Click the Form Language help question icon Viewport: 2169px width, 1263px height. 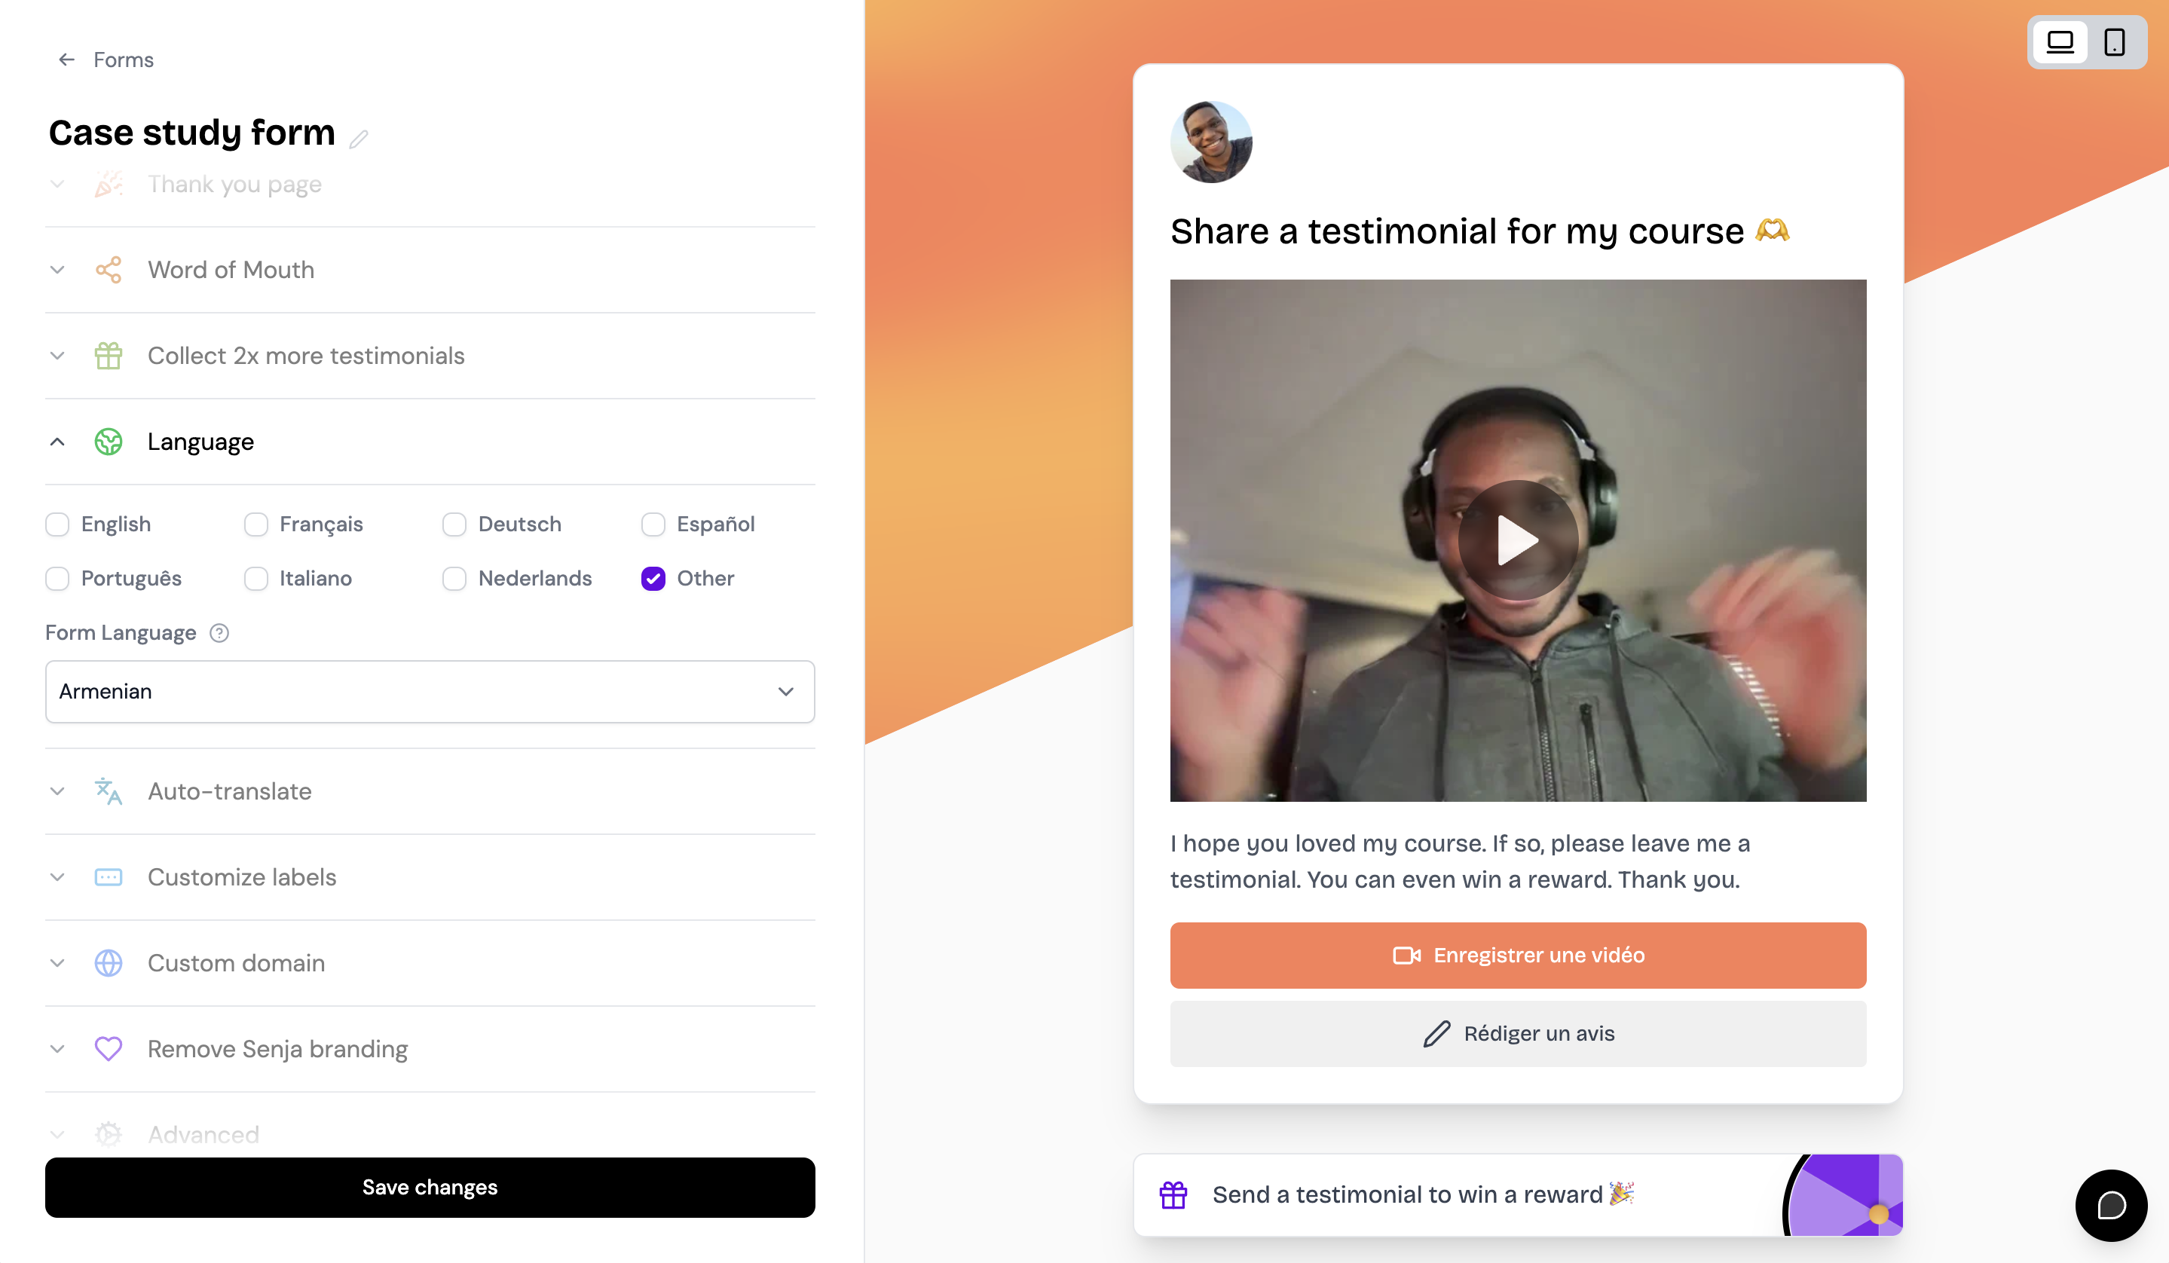point(219,632)
